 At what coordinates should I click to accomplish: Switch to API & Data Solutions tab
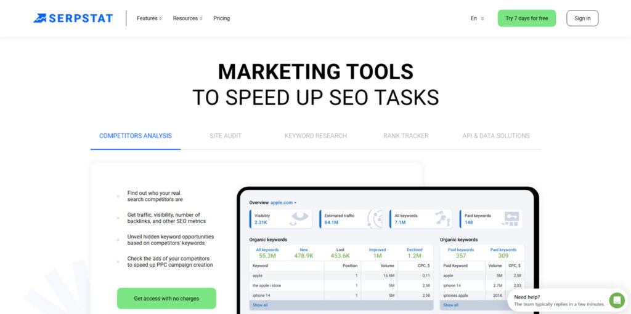pyautogui.click(x=496, y=136)
